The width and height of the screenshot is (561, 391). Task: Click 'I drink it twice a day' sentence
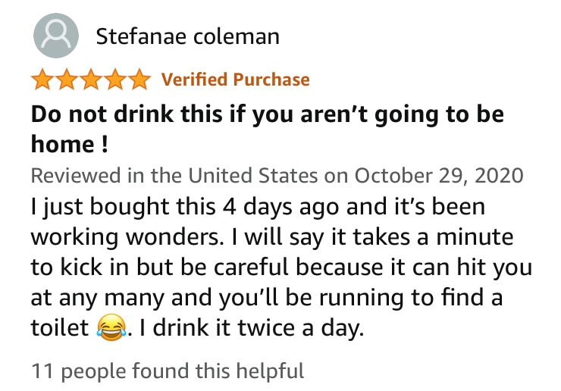tap(251, 327)
